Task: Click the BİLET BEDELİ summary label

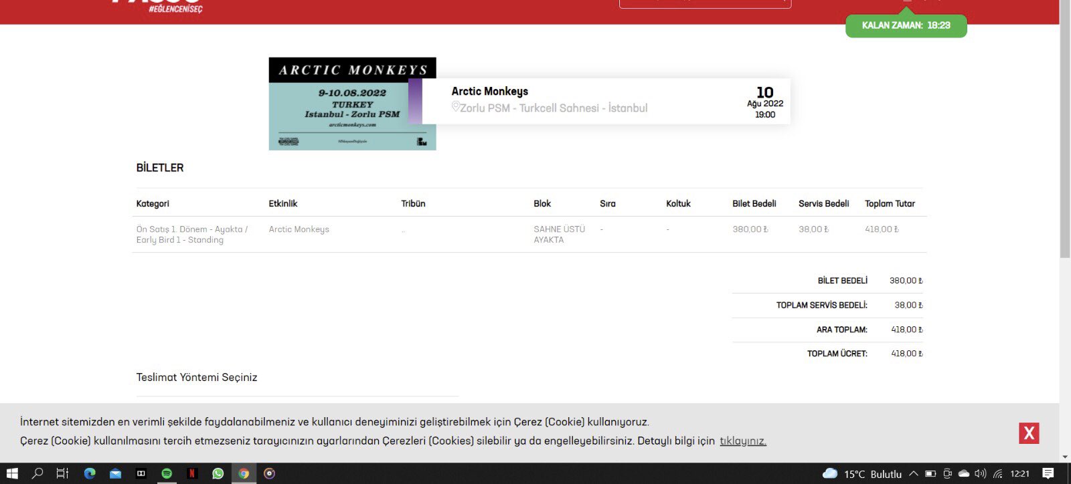Action: (843, 281)
